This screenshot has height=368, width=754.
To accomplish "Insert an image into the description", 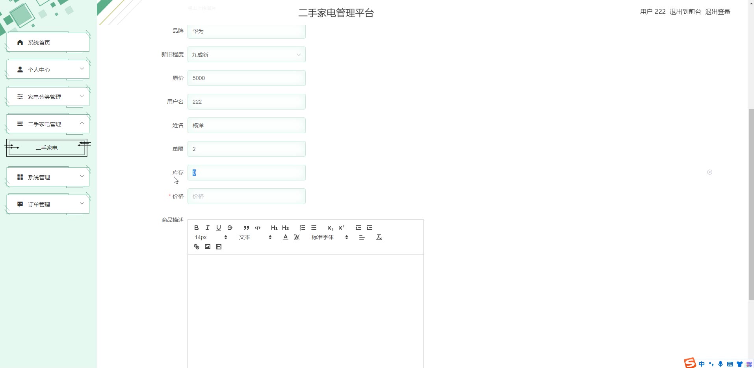I will pos(208,247).
